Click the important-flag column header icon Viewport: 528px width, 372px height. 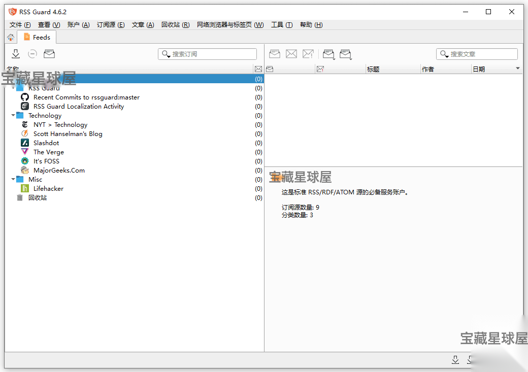pos(320,69)
